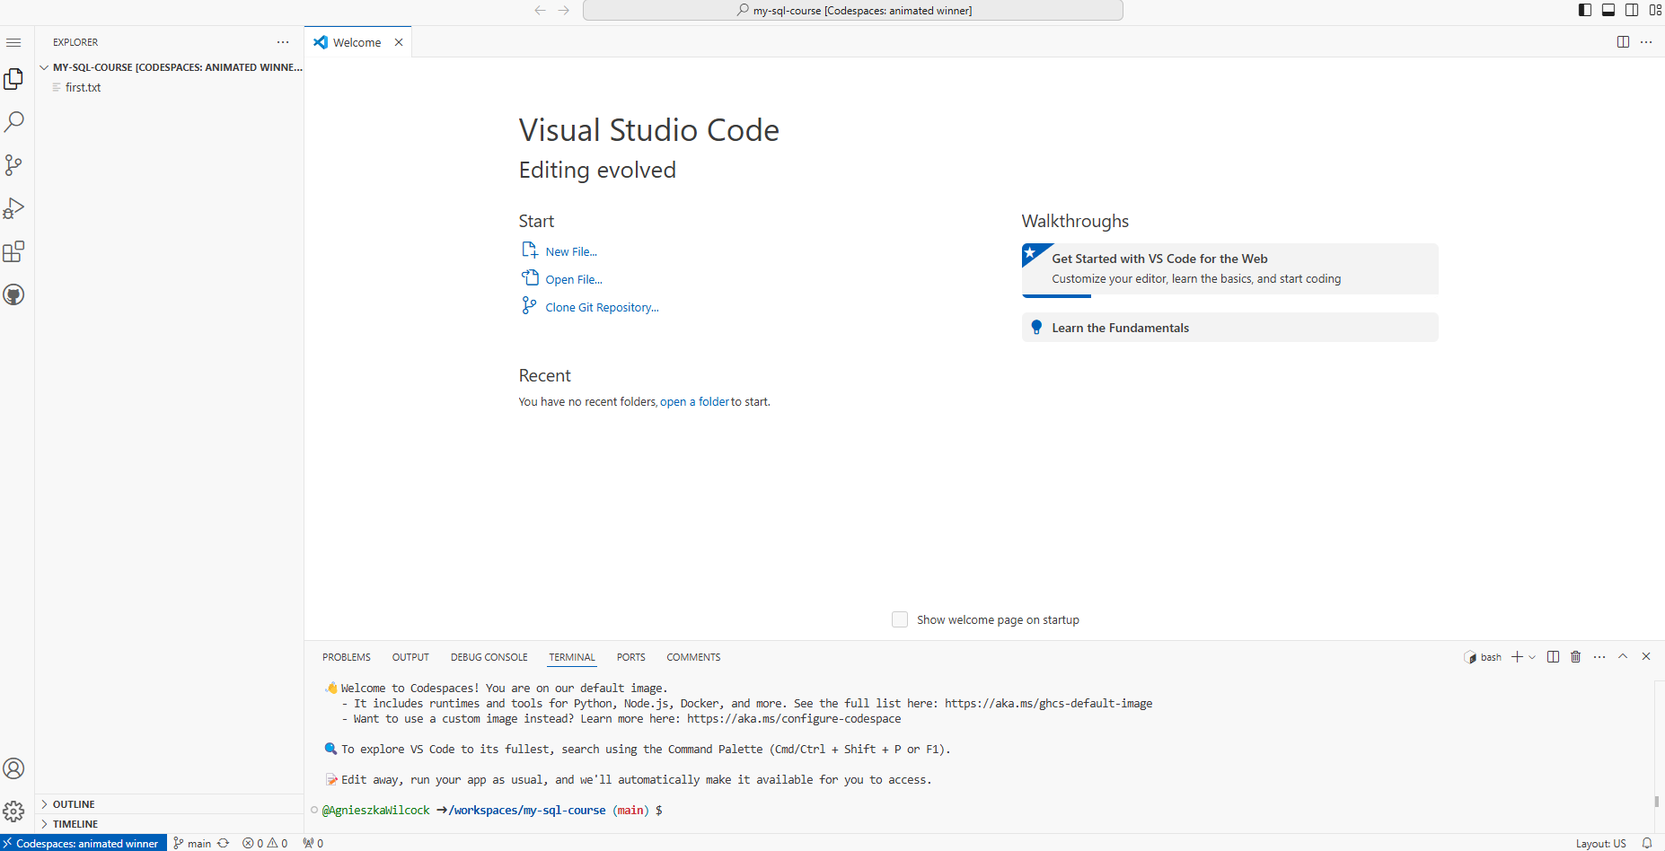This screenshot has width=1665, height=851.
Task: Open editor More Actions ellipsis
Action: 1646,42
